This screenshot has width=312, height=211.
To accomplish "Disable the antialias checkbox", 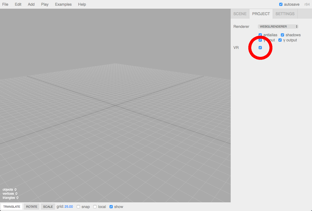I will (260, 35).
